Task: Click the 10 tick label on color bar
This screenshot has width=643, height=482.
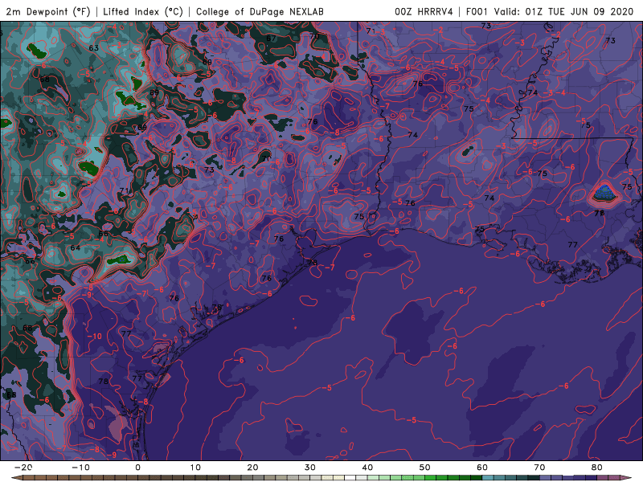Action: pyautogui.click(x=195, y=468)
